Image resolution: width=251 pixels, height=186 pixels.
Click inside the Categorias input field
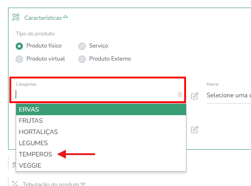pyautogui.click(x=95, y=95)
